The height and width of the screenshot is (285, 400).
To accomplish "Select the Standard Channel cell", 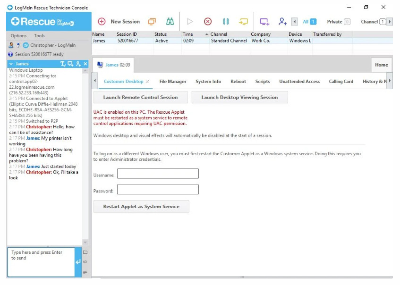I will click(229, 41).
